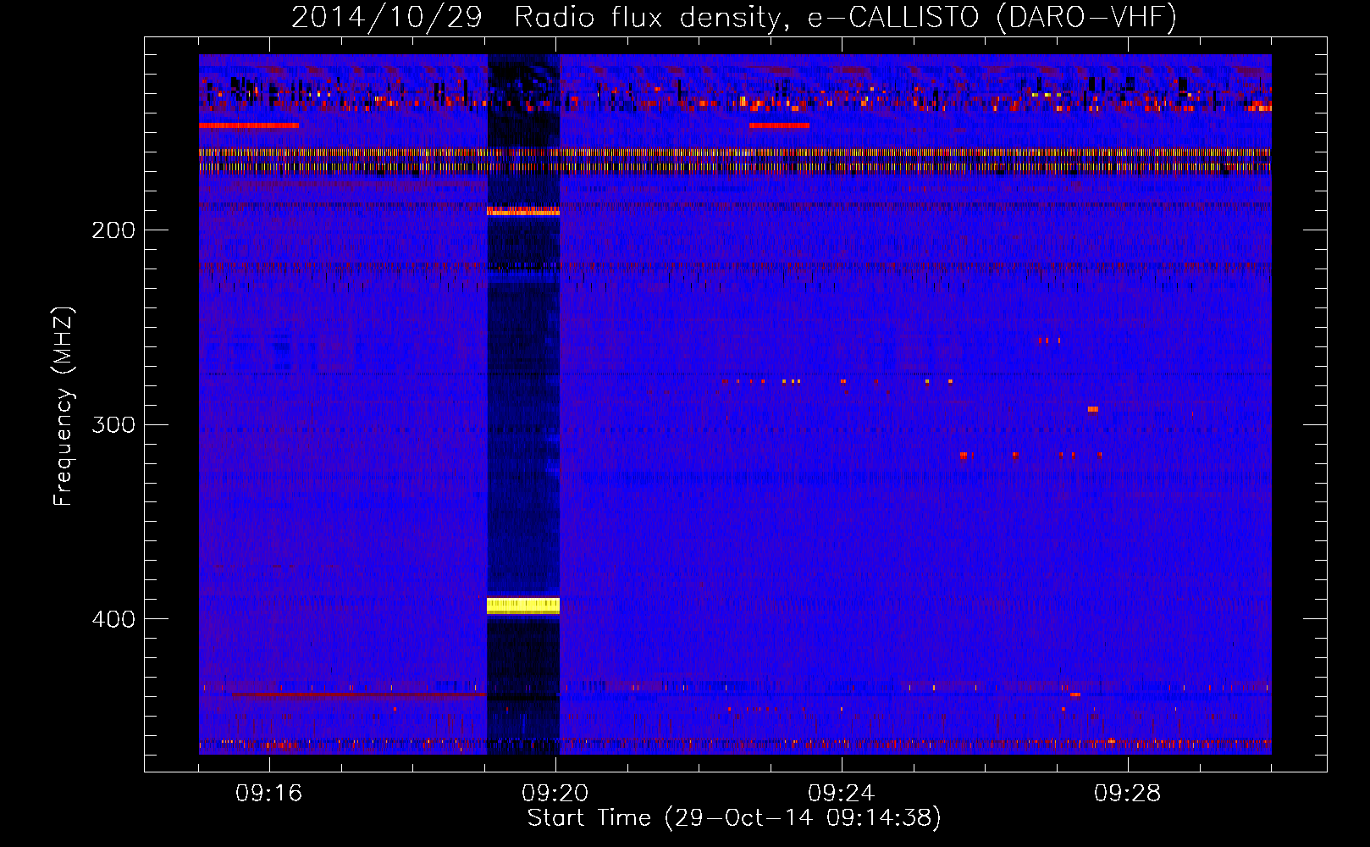Click the 'Start Time (29-Oct-14 09:14:38)' label
The width and height of the screenshot is (1370, 847).
click(734, 818)
